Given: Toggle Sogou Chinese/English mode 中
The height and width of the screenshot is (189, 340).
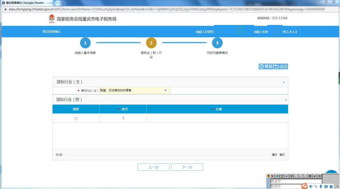Looking at the screenshot, I should [311, 186].
